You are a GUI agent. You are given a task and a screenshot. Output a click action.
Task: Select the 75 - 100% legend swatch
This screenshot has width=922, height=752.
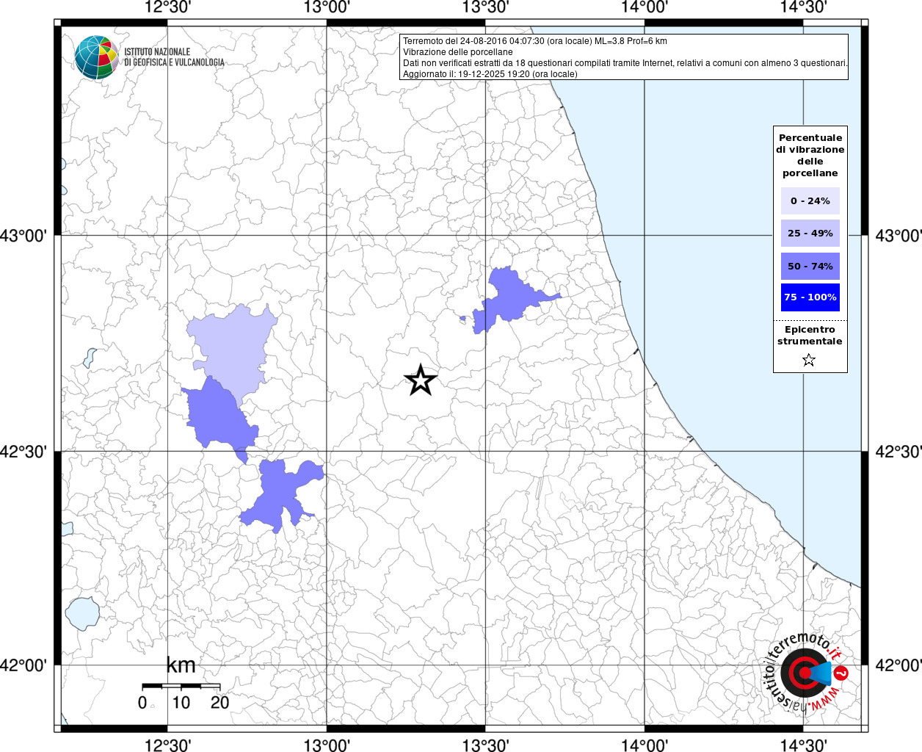click(810, 297)
